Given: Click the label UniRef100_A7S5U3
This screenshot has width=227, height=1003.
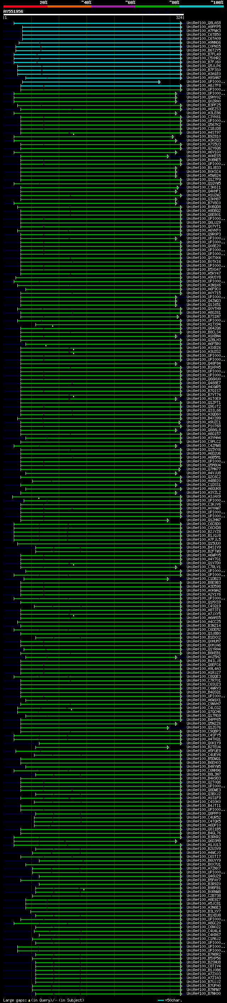Looking at the screenshot, I should point(204,144).
